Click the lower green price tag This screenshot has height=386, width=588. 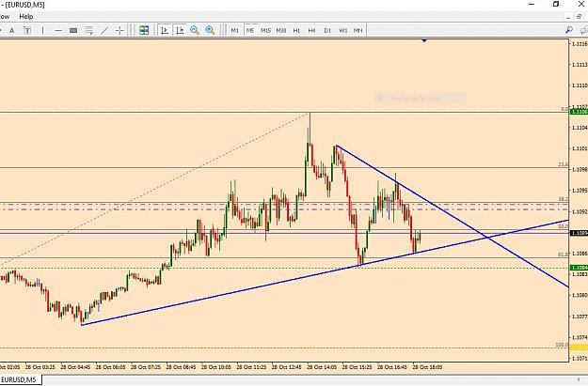(x=579, y=268)
